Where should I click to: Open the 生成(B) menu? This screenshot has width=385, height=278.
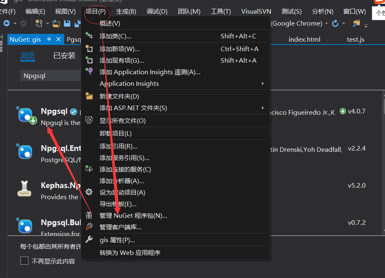126,12
